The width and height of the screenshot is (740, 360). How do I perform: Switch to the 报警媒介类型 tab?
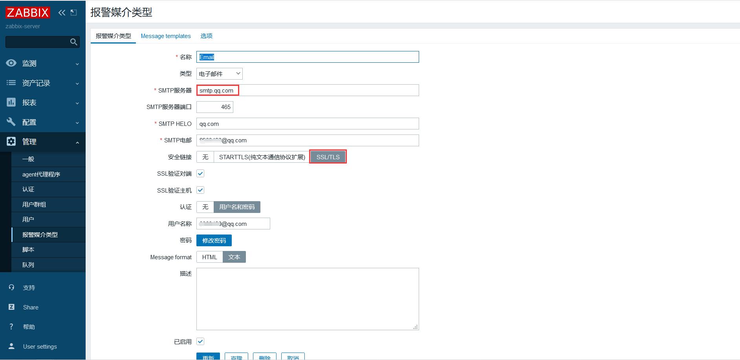pyautogui.click(x=113, y=36)
